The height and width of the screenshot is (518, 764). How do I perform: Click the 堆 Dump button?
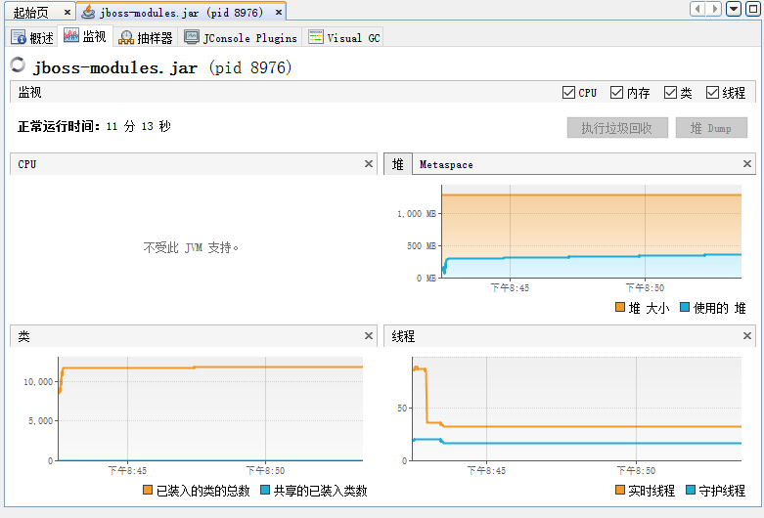(x=711, y=128)
